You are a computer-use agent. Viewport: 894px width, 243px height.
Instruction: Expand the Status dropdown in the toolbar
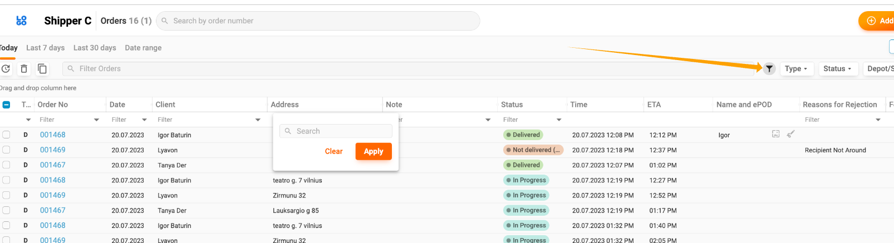[837, 69]
